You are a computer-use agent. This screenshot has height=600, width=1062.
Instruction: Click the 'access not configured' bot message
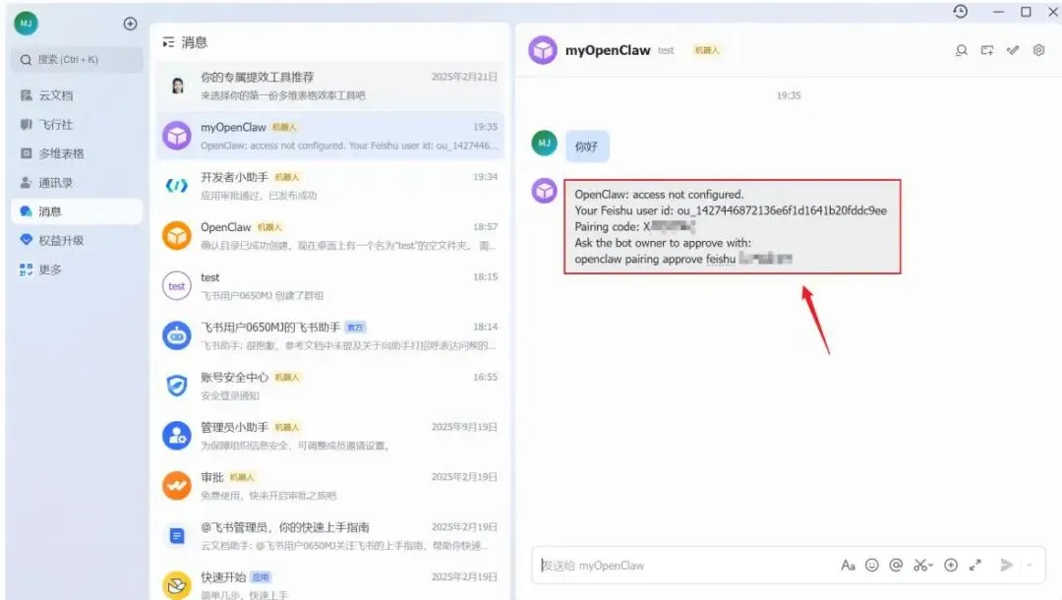coord(733,227)
